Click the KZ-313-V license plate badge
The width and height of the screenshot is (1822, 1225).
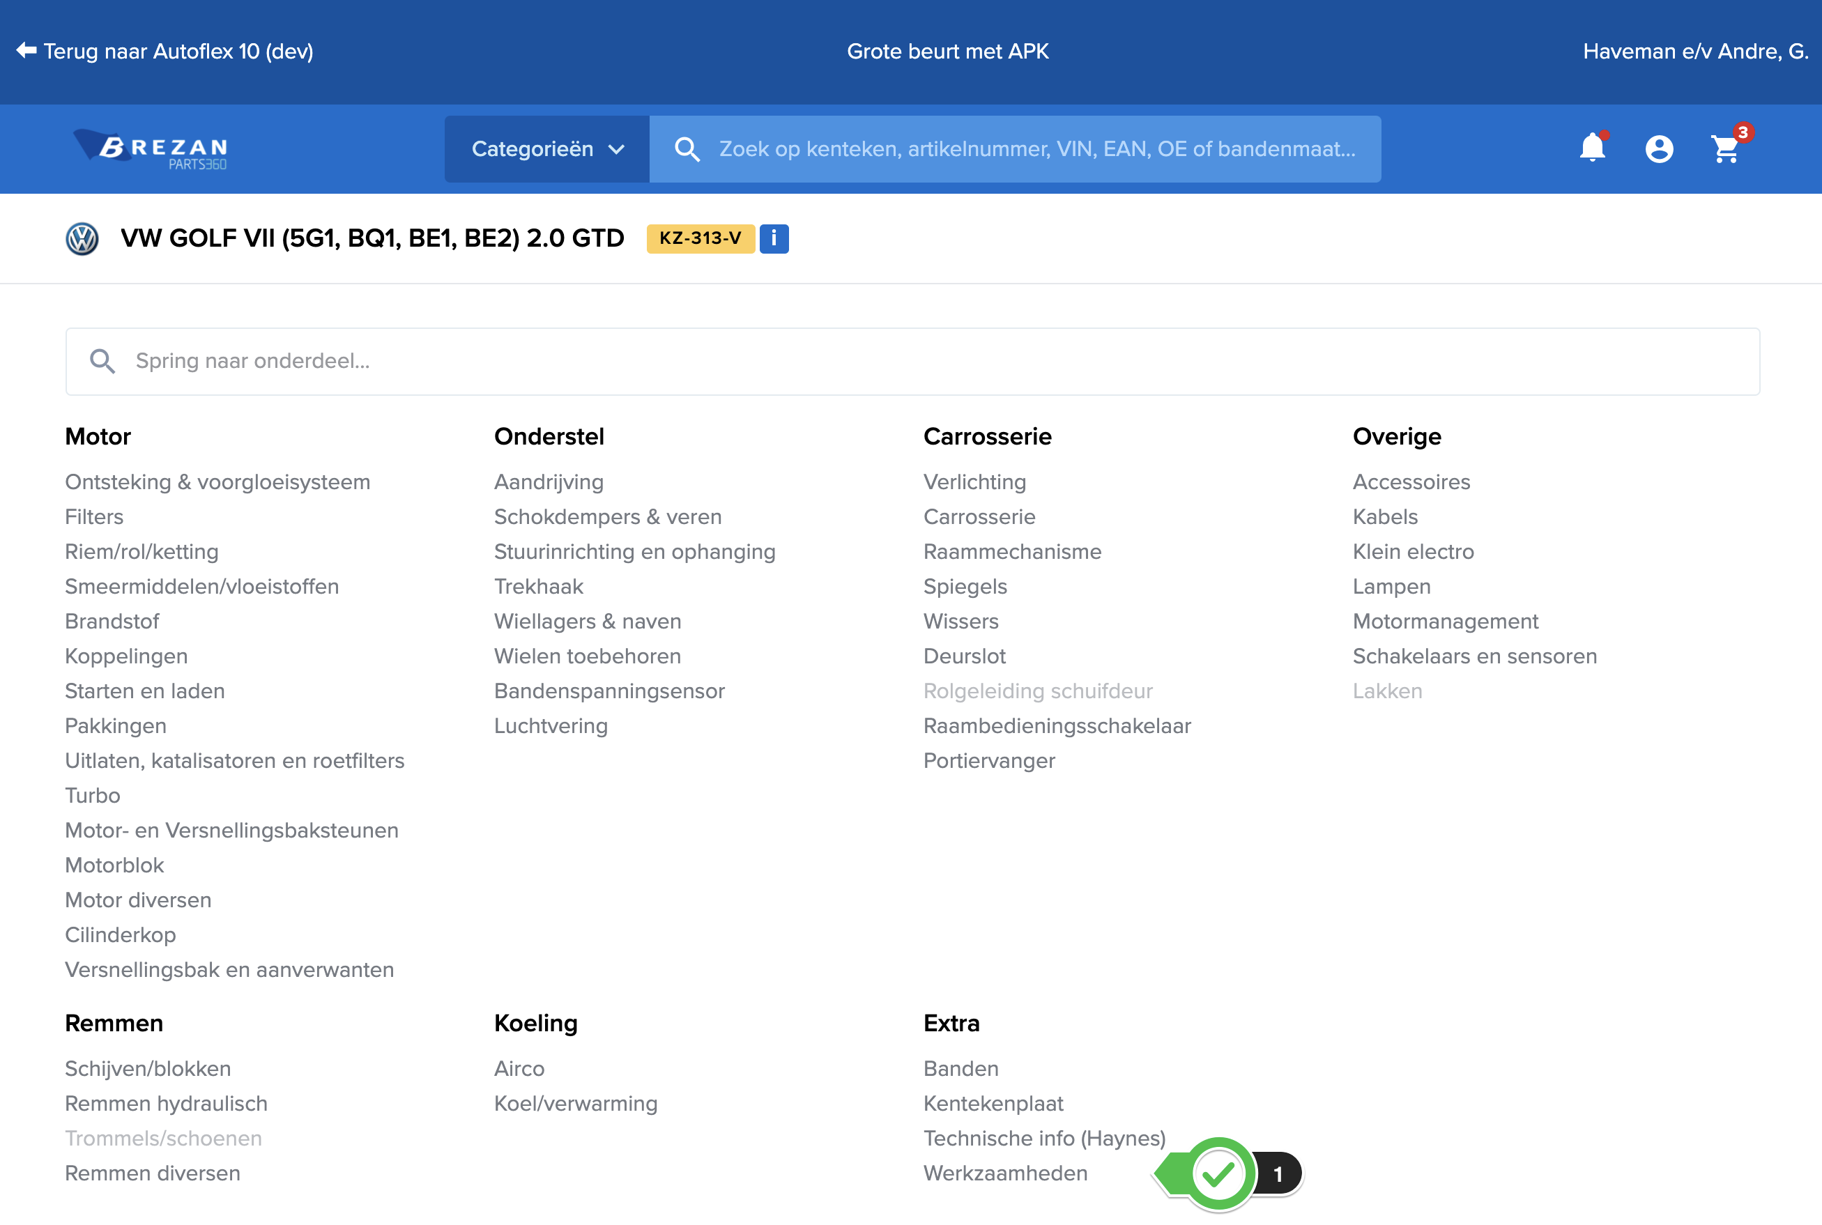click(700, 238)
